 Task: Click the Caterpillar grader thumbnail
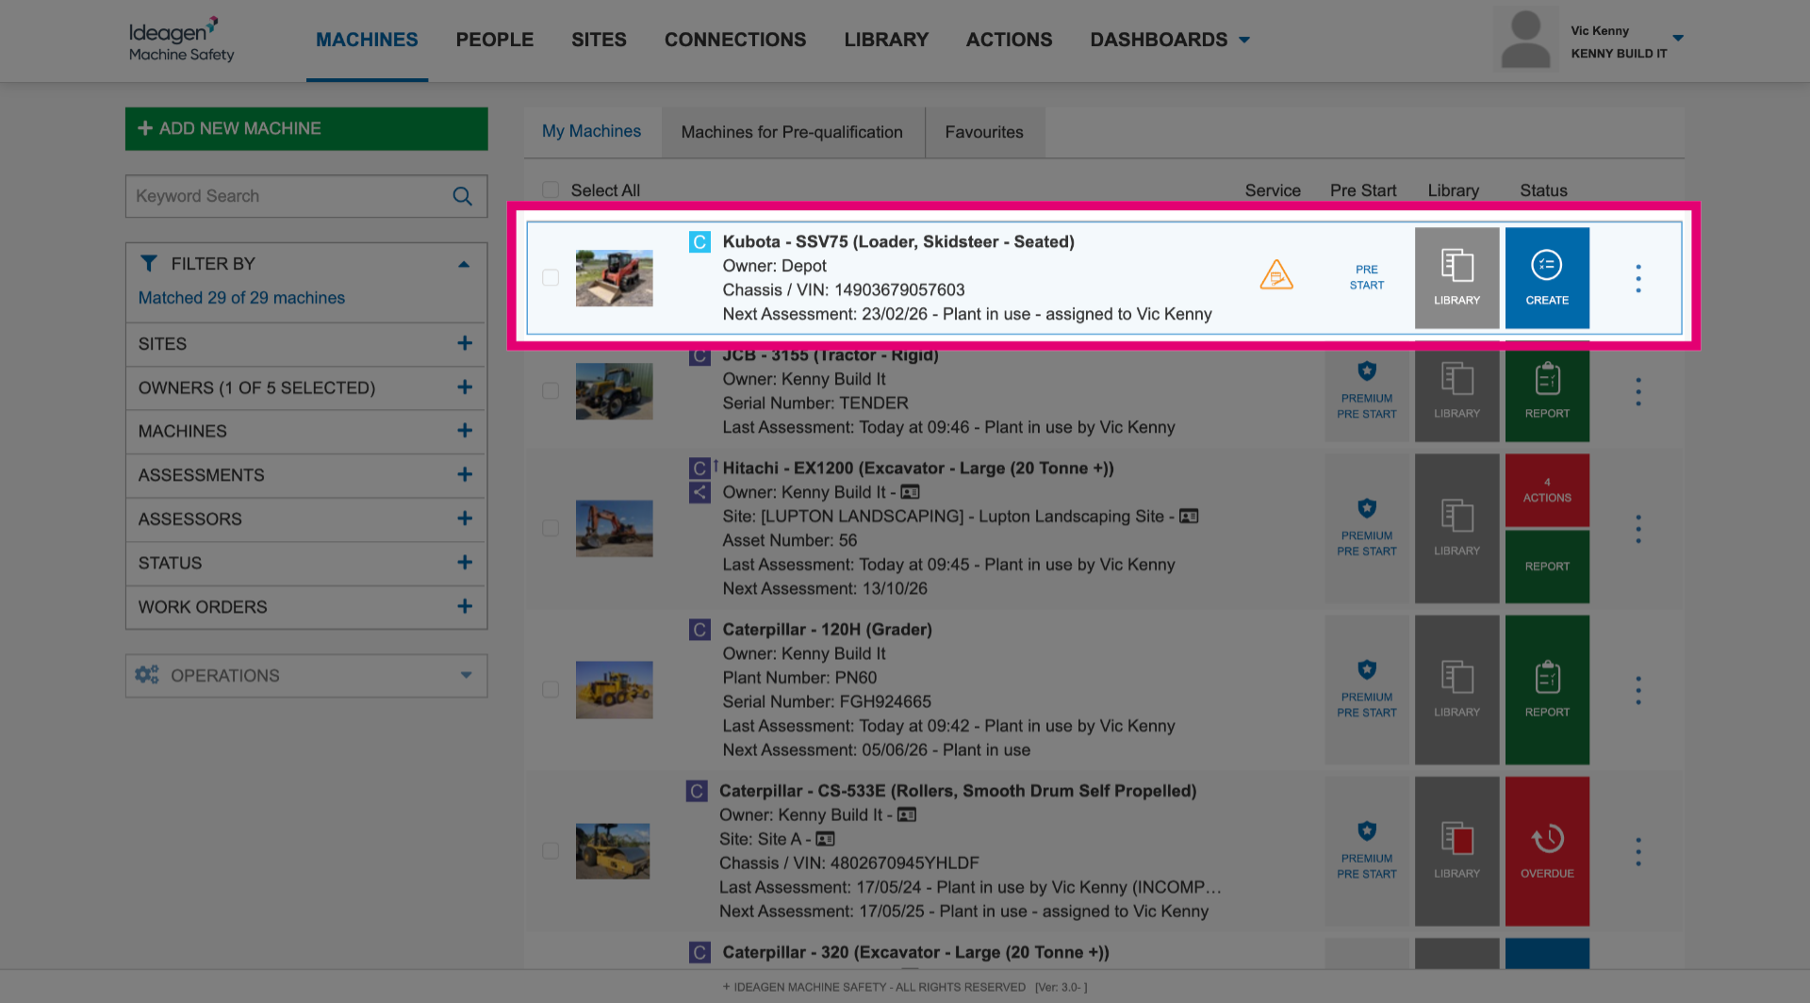pyautogui.click(x=614, y=690)
